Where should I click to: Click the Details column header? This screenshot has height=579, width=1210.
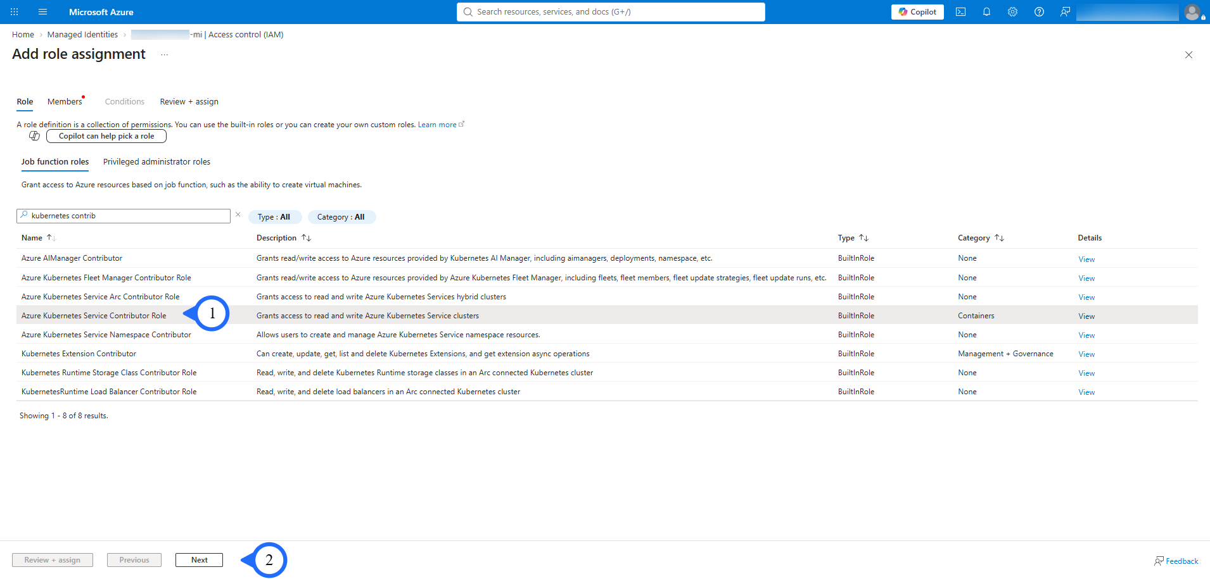(x=1090, y=238)
